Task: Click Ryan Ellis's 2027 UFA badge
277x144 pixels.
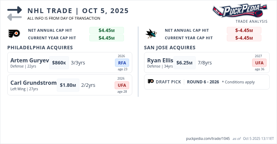Action: click(259, 63)
